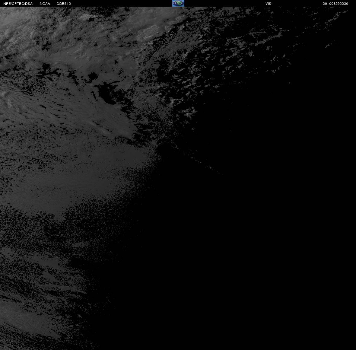356x350 pixels.
Task: Click the 201006292230 timestamp
Action: 335,4
